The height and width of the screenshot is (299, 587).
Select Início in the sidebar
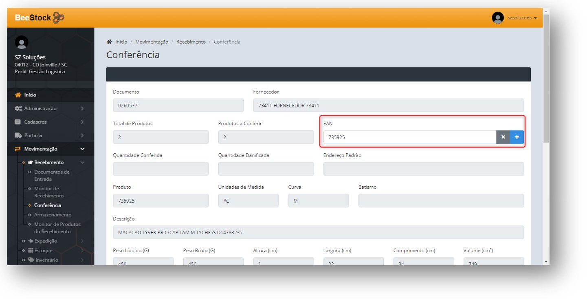coord(30,95)
